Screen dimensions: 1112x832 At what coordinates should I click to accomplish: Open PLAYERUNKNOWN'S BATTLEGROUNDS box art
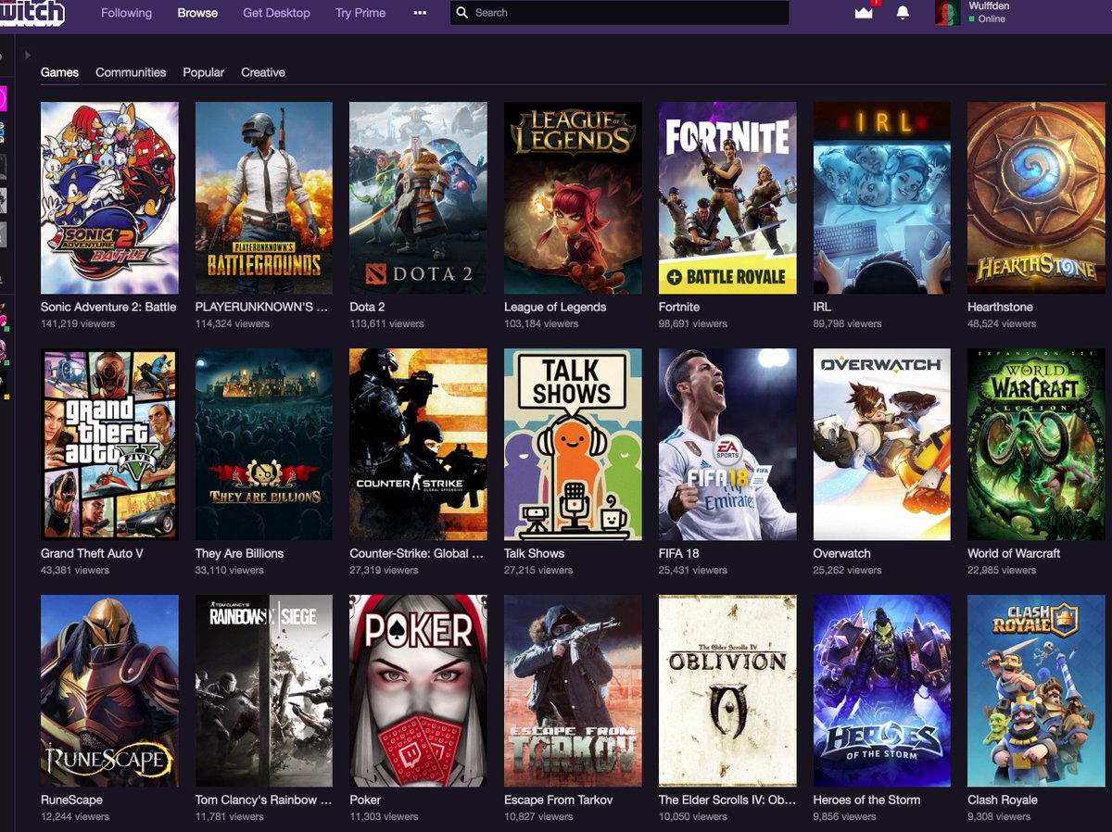(264, 198)
